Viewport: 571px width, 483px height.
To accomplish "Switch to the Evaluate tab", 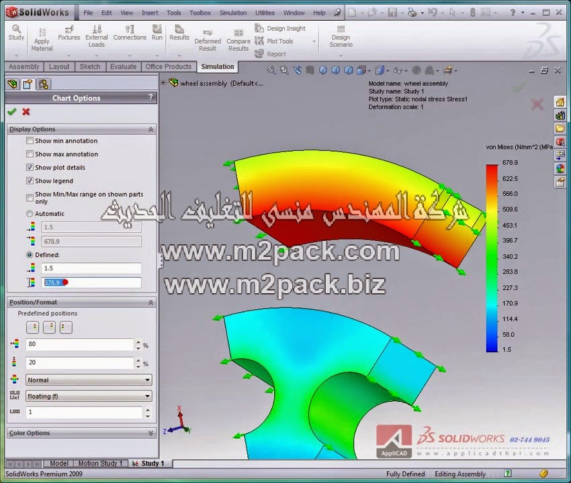I will point(124,66).
